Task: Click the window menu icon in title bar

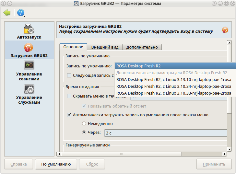Action: click(3, 3)
